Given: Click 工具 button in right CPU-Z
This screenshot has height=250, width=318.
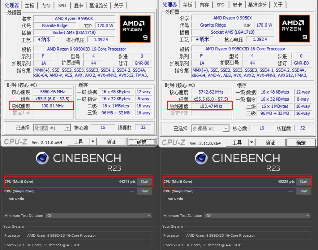Looking at the screenshot, I should coord(237,143).
